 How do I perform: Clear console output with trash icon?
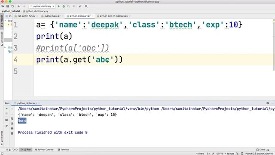tap(12, 133)
